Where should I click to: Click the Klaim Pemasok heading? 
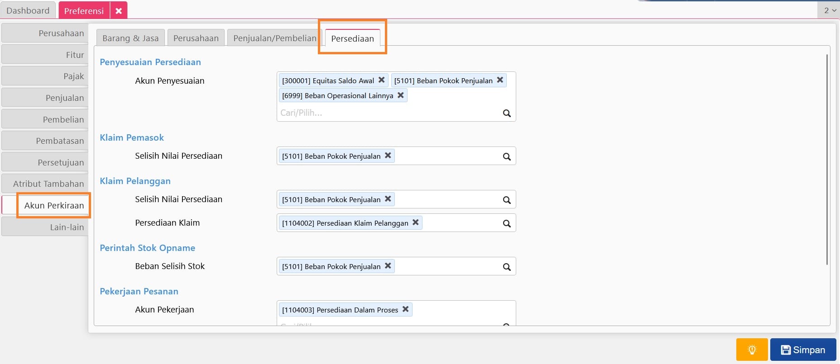pos(132,137)
